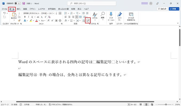Viewport: 181px width, 106px height.
Task: Expand the Paste options arrow
Action: click(x=14, y=20)
